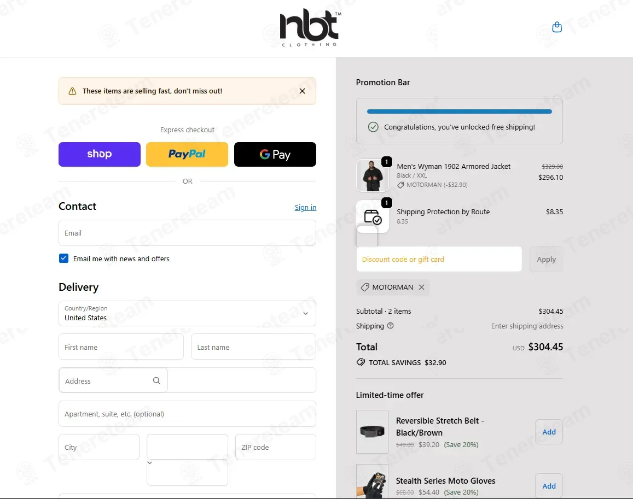Focus the Last name field
The image size is (633, 499).
(253, 347)
